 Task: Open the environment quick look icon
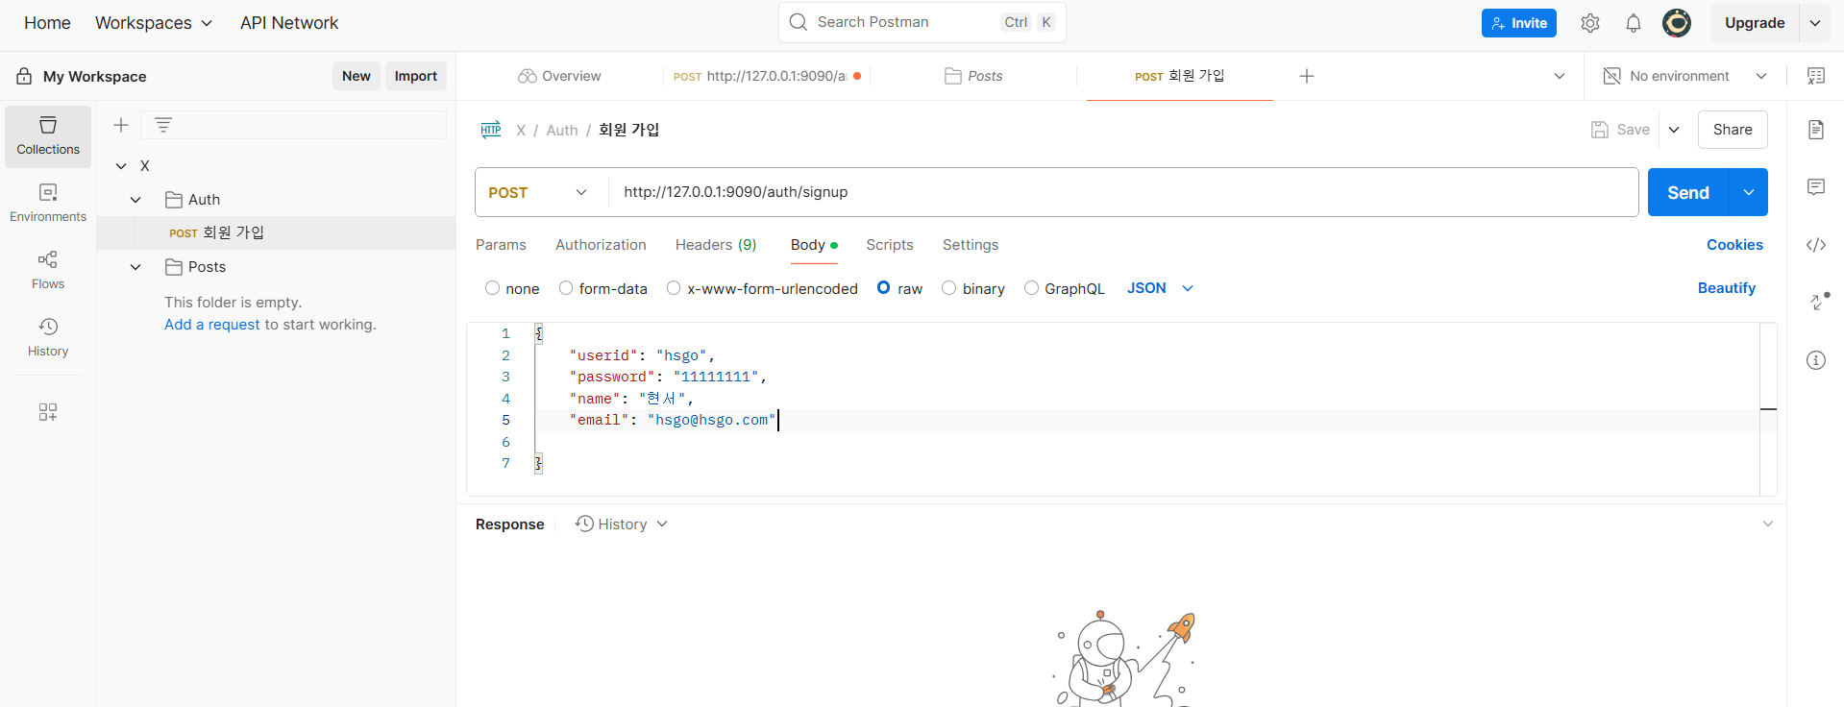tap(1816, 76)
